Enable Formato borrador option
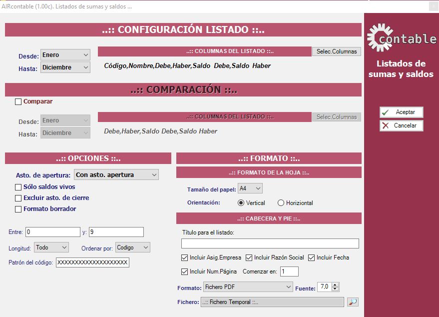The height and width of the screenshot is (317, 439). click(18, 209)
